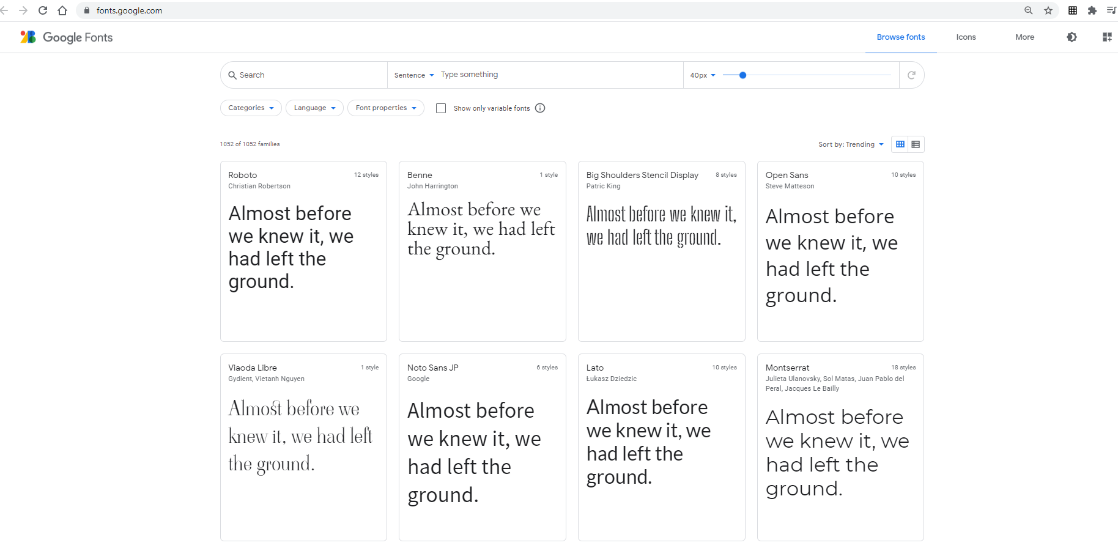
Task: Open the Icons tab
Action: pyautogui.click(x=966, y=37)
